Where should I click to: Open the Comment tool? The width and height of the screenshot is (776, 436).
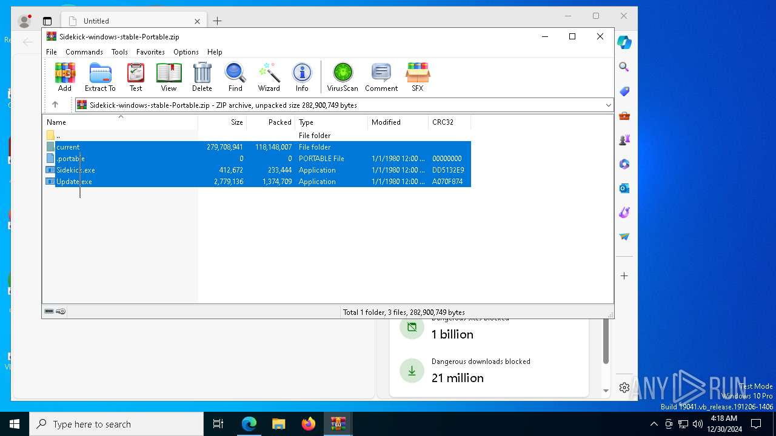(381, 77)
